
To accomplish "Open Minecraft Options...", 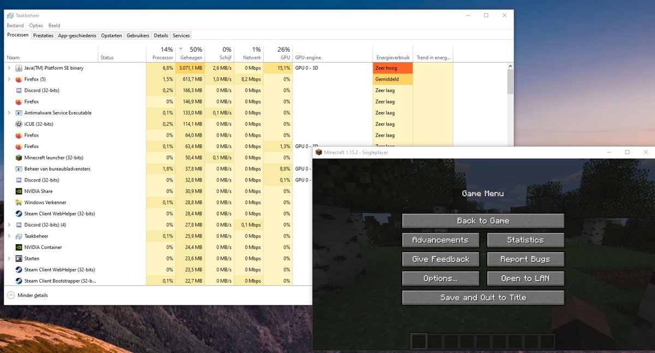I will pos(440,278).
